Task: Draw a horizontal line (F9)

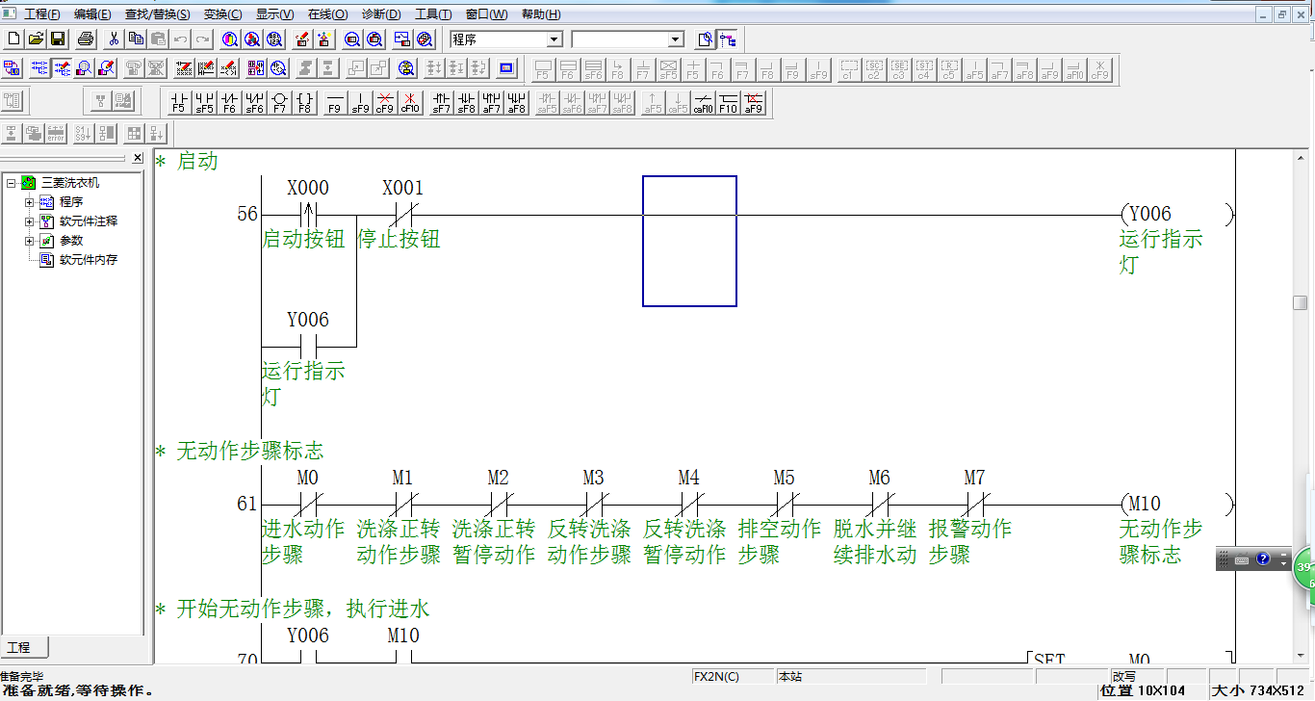Action: 335,102
